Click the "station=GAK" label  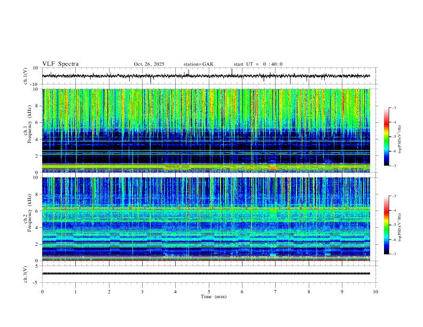[198, 64]
